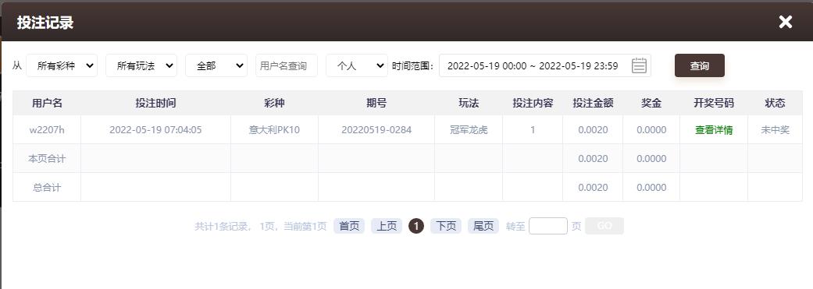Click the 下页 next page button
This screenshot has height=289, width=813.
[446, 226]
